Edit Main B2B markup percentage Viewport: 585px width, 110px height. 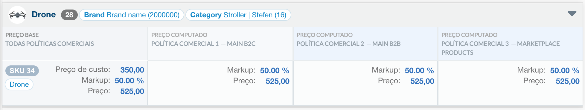[x=419, y=70]
